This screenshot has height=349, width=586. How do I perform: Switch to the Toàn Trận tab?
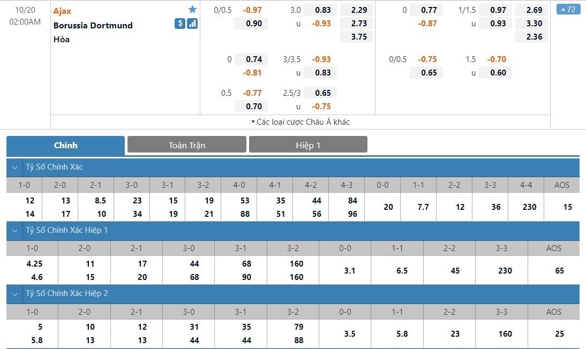(186, 145)
